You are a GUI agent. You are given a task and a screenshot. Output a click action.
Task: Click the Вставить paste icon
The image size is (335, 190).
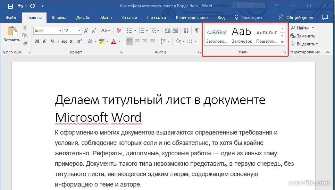click(12, 31)
